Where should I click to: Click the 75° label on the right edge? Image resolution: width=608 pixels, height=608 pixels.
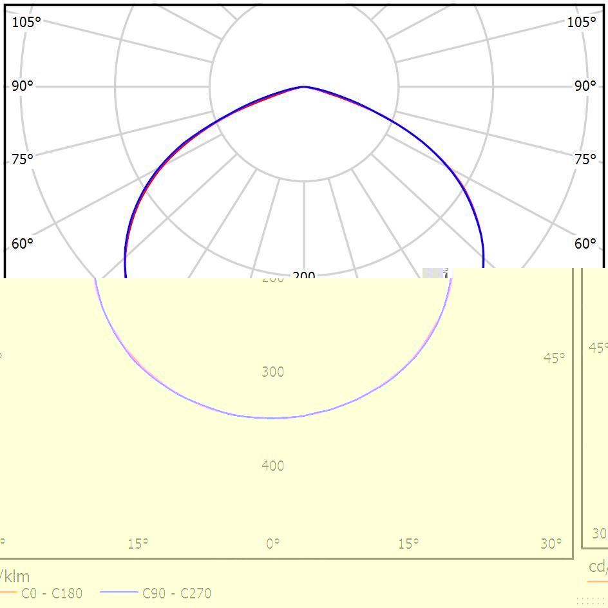[585, 159]
